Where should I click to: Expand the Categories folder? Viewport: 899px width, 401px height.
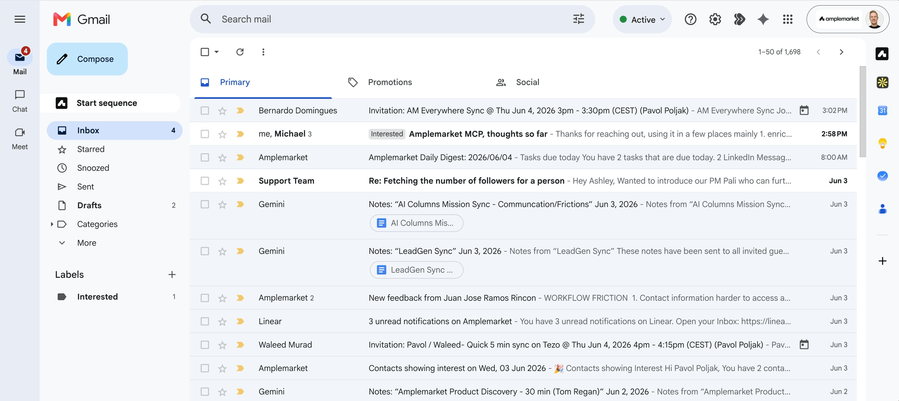click(52, 224)
